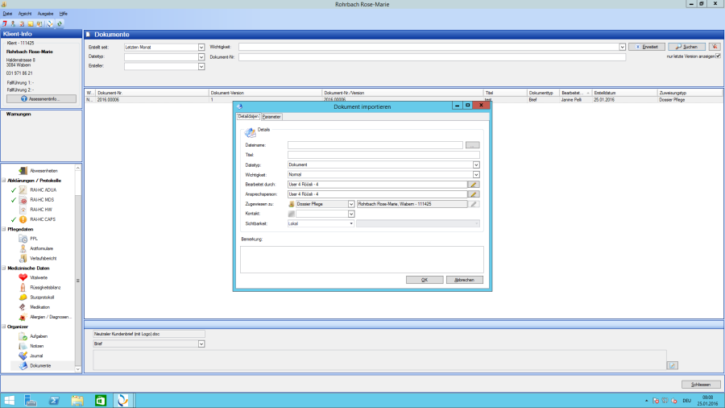725x408 pixels.
Task: Open the Wichtigkeit dropdown in import dialog
Action: point(475,174)
